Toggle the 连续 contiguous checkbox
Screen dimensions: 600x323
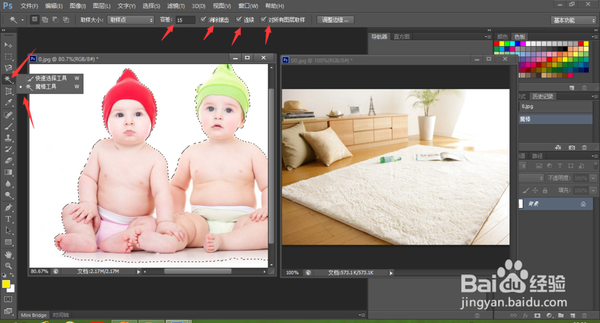pos(239,20)
